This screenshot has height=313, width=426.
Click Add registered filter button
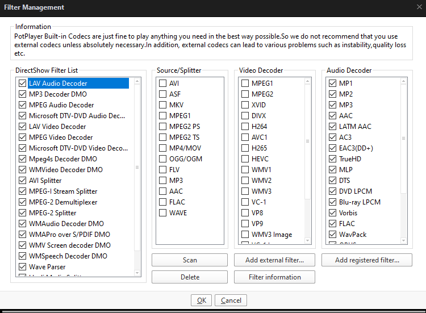[x=366, y=260]
